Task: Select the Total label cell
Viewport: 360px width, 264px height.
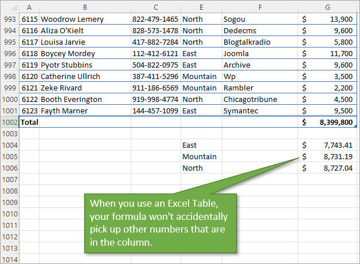Action: (x=29, y=122)
